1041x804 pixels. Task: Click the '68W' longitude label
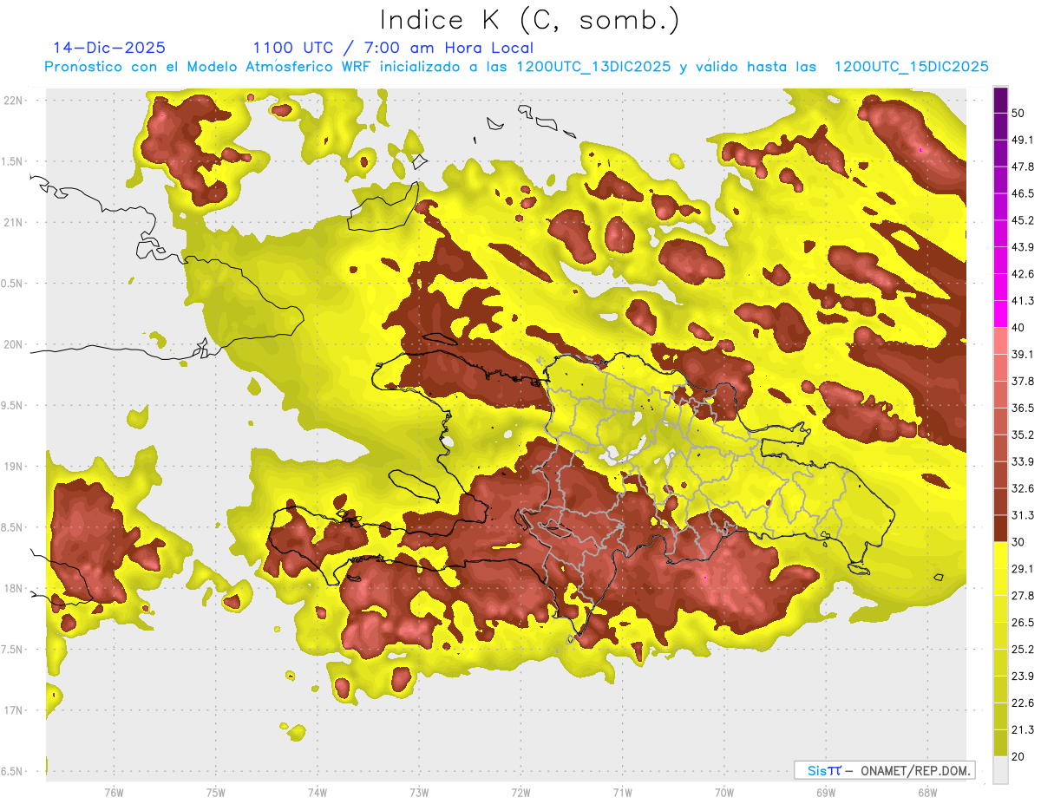(x=926, y=792)
